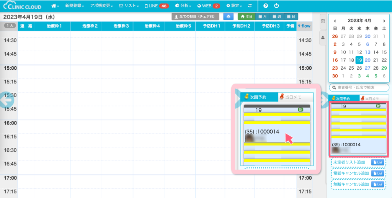Open the LINE notifications menu
The image size is (392, 198).
(x=157, y=6)
